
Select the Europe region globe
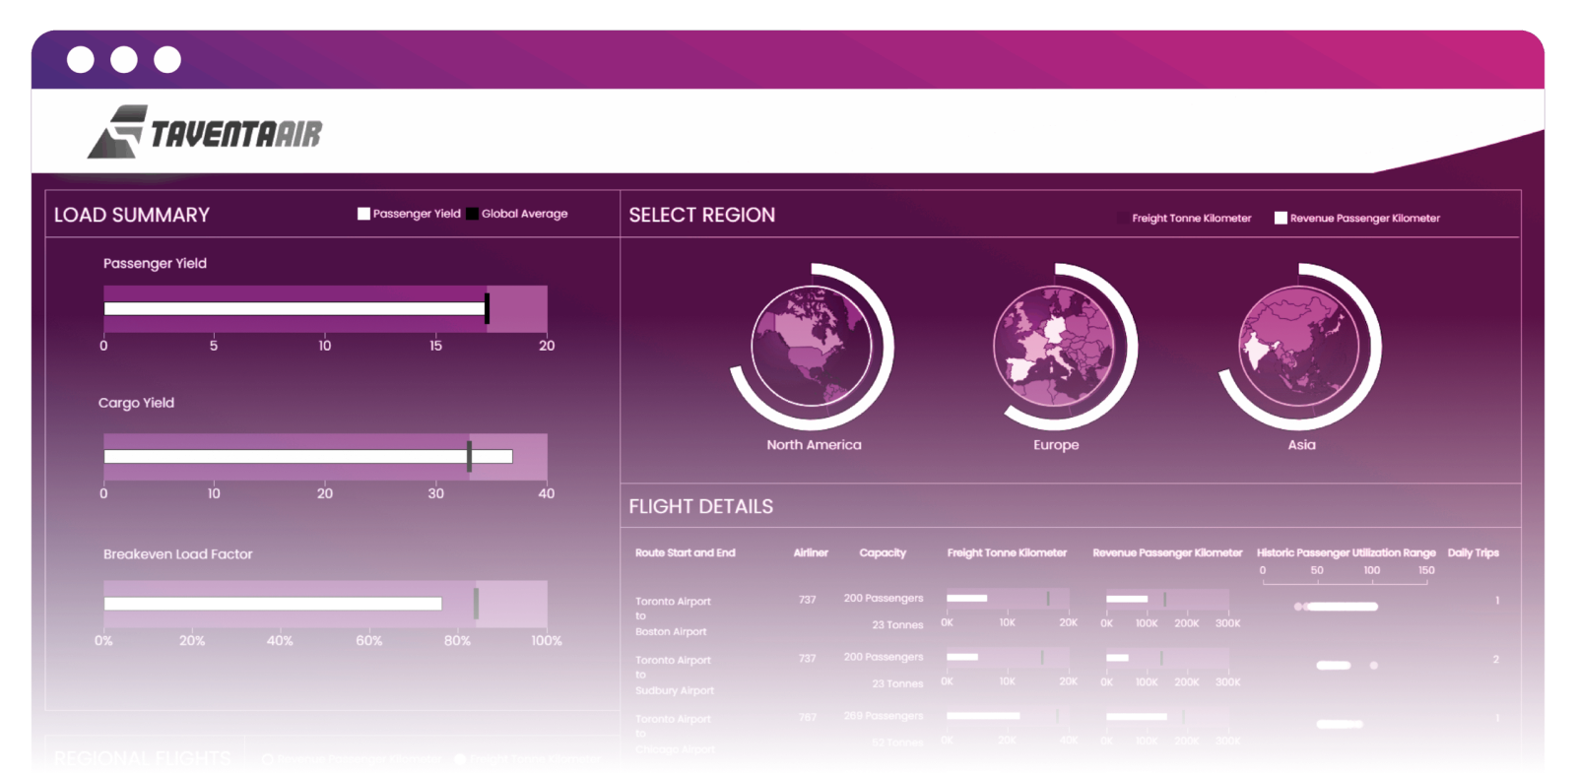(x=1054, y=347)
